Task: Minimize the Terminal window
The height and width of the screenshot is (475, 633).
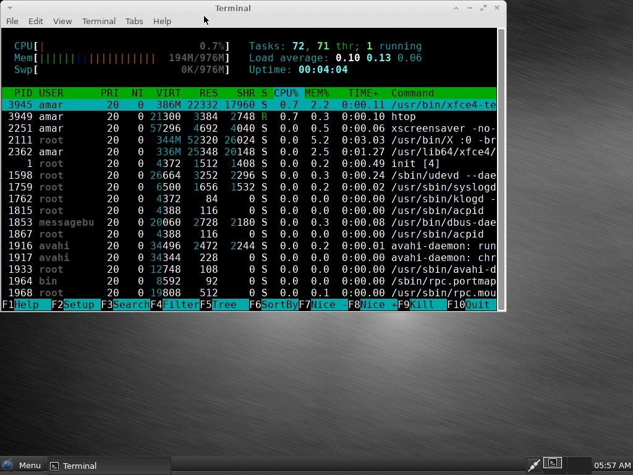Action: tap(470, 8)
